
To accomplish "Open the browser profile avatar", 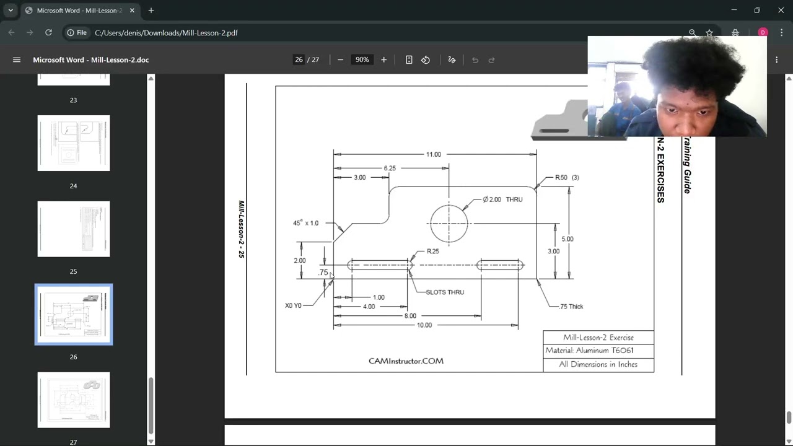I will [x=763, y=33].
